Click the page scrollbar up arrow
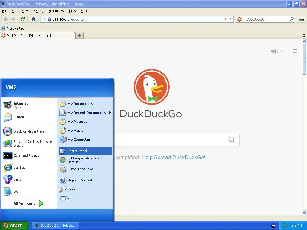 [x=304, y=41]
